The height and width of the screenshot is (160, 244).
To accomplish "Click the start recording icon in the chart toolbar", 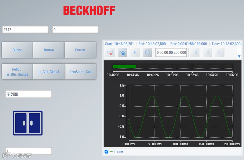I will point(110,52).
